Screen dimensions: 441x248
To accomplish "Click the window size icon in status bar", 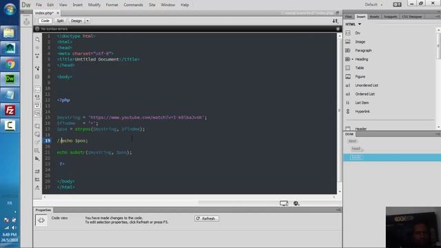I will pyautogui.click(x=284, y=203).
